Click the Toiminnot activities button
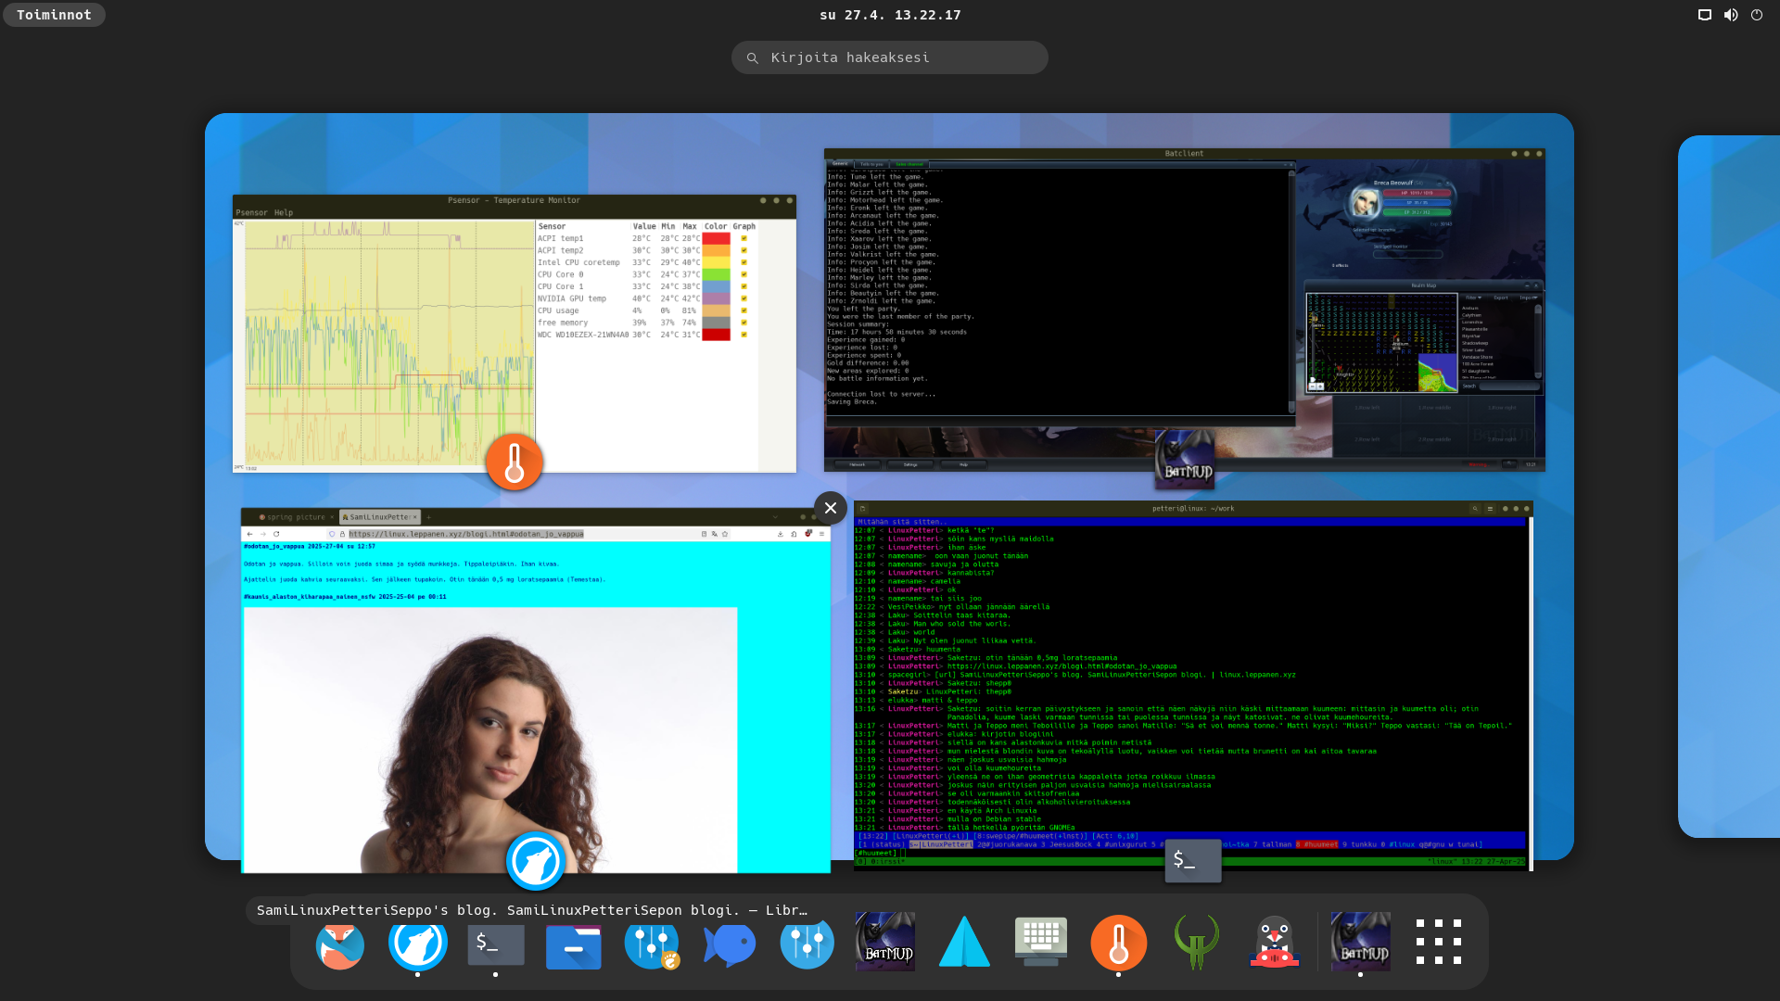The image size is (1780, 1001). 54,15
